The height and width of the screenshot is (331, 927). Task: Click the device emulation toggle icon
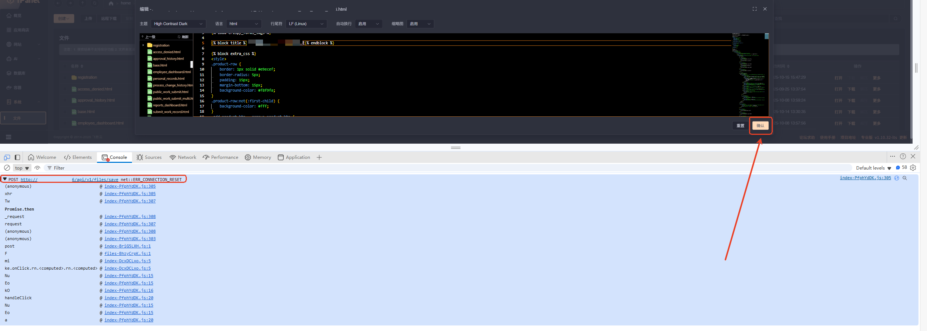[x=7, y=157]
